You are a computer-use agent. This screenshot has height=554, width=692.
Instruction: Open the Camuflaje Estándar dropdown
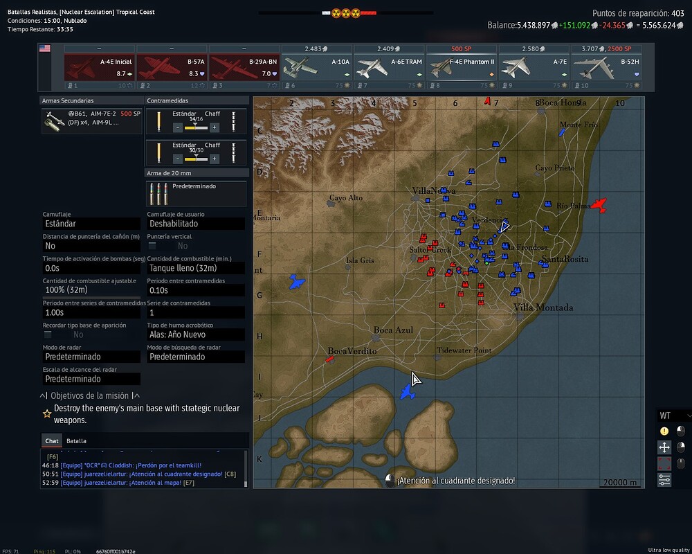point(91,224)
